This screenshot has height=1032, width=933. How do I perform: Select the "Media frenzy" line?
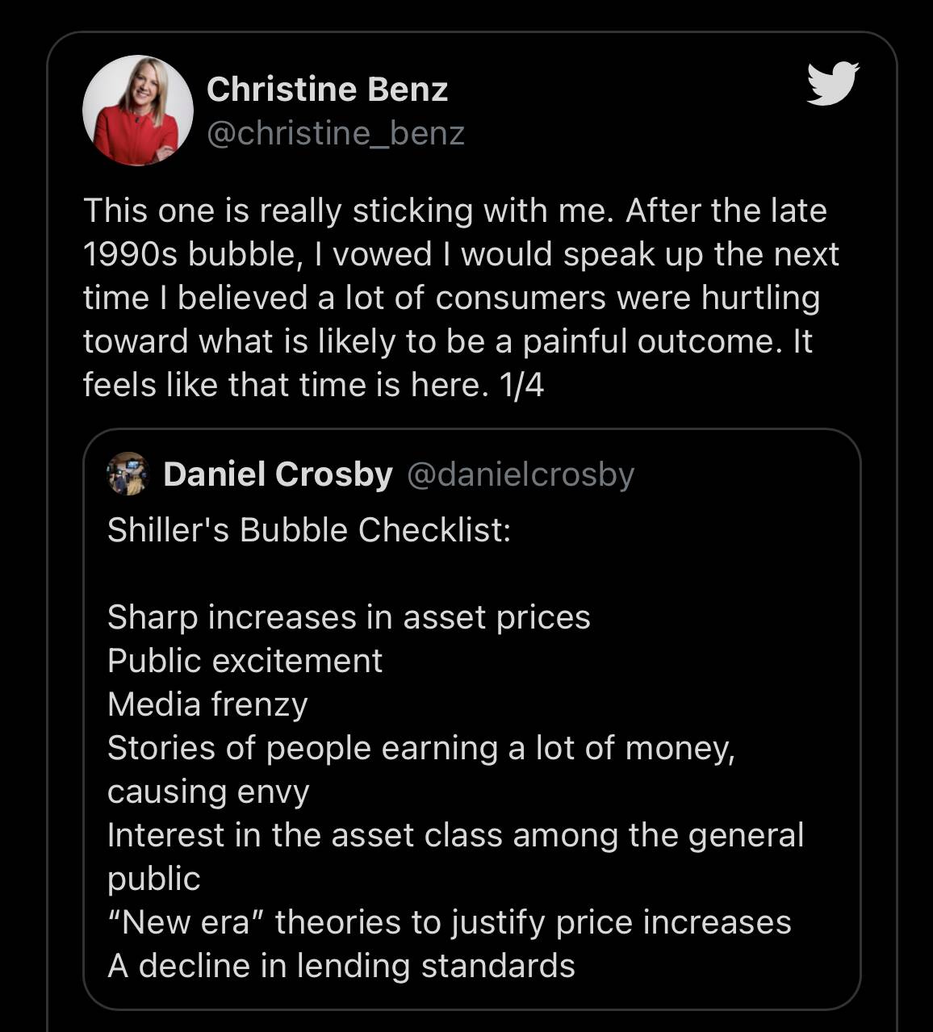(207, 704)
